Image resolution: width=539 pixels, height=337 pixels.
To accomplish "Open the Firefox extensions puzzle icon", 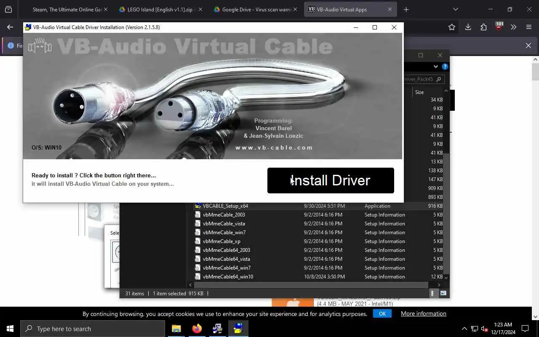I will click(x=483, y=27).
